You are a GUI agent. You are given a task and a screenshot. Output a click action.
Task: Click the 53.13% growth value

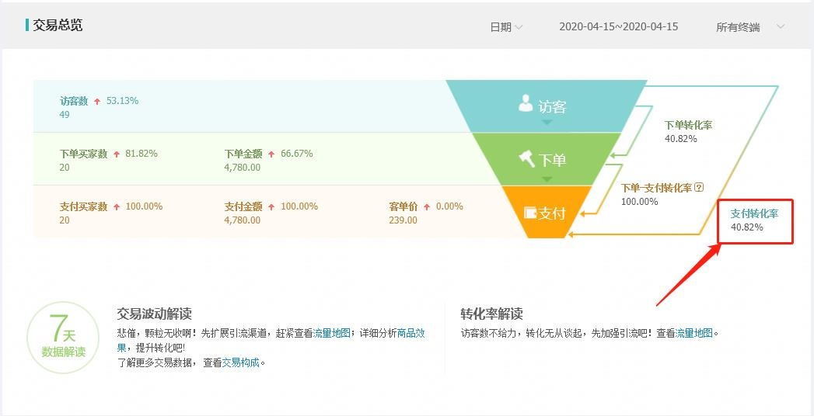(123, 101)
